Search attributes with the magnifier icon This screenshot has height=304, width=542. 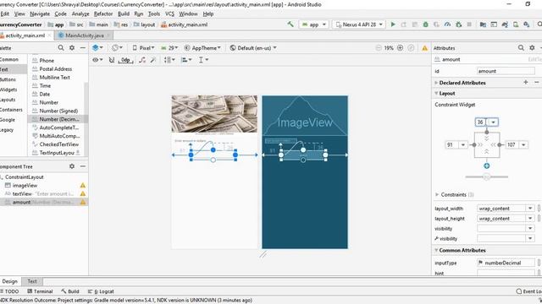(521, 48)
